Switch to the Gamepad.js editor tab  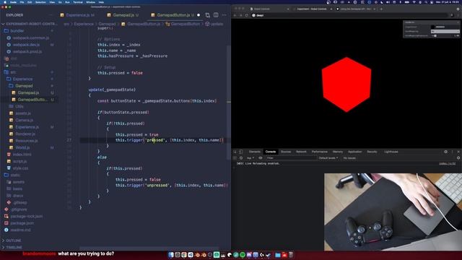pyautogui.click(x=123, y=15)
